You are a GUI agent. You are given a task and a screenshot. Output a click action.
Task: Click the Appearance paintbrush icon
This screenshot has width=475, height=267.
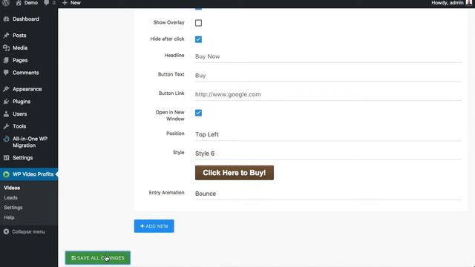tap(6, 89)
